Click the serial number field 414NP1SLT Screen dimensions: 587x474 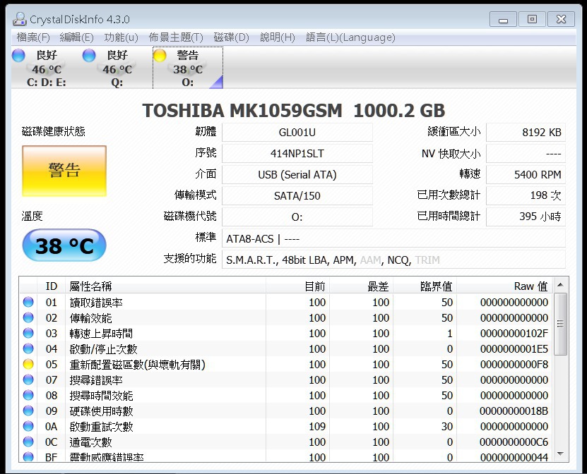click(x=297, y=153)
